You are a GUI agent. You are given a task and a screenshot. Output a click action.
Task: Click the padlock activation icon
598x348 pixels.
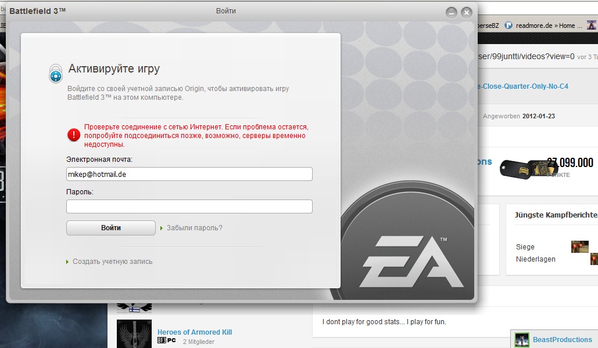tap(56, 74)
